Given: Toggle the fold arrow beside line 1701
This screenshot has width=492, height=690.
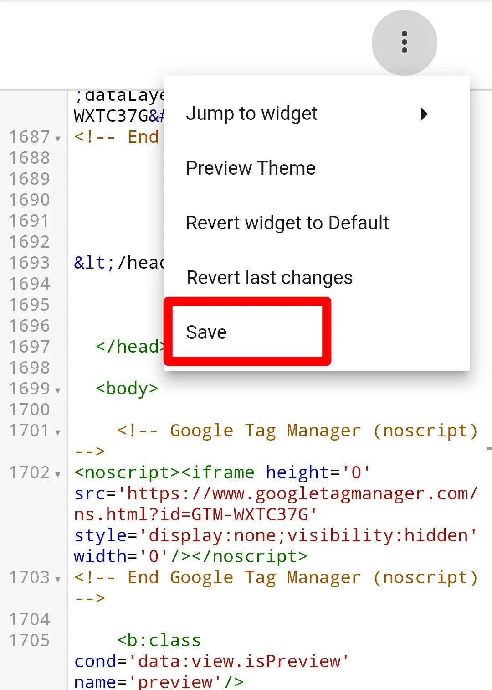Looking at the screenshot, I should (58, 432).
